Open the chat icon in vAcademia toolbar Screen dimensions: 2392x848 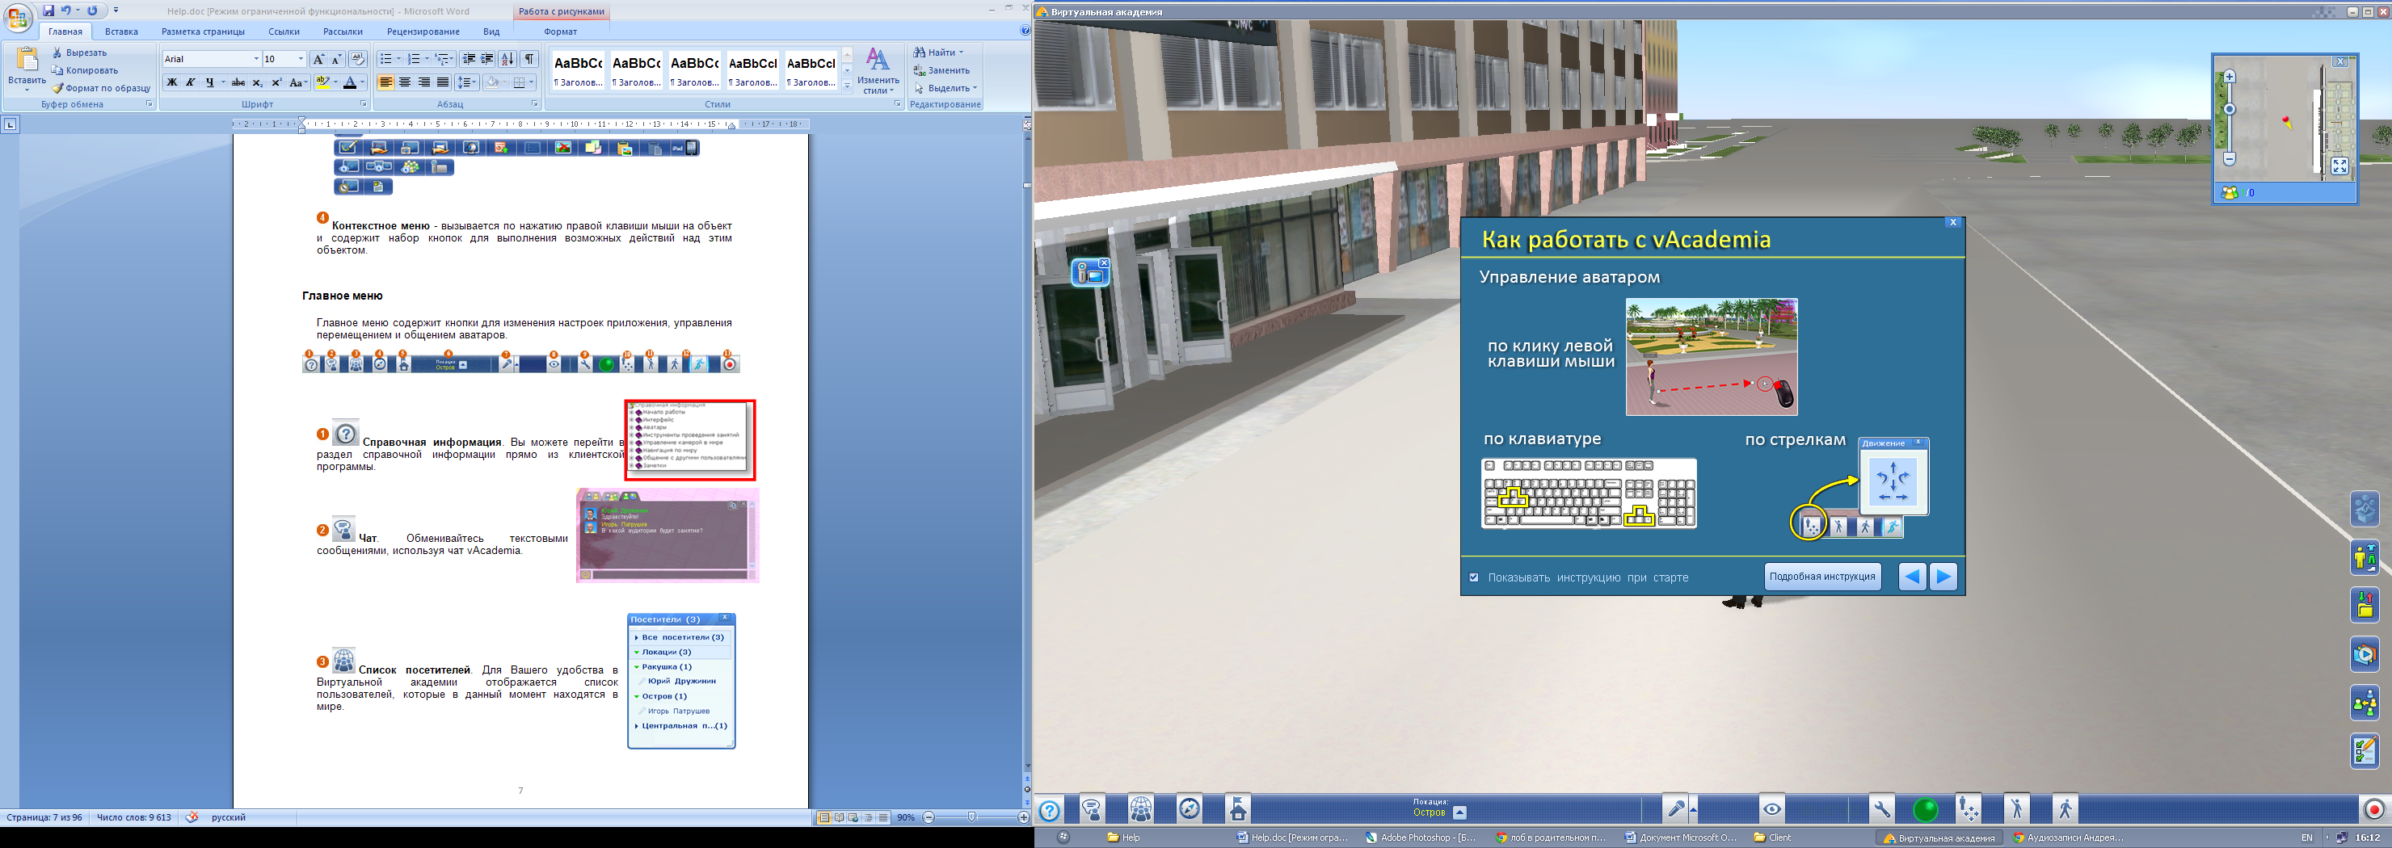1092,810
